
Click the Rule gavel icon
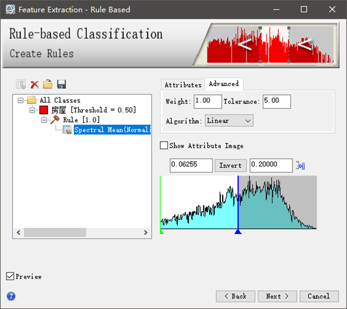pos(55,119)
